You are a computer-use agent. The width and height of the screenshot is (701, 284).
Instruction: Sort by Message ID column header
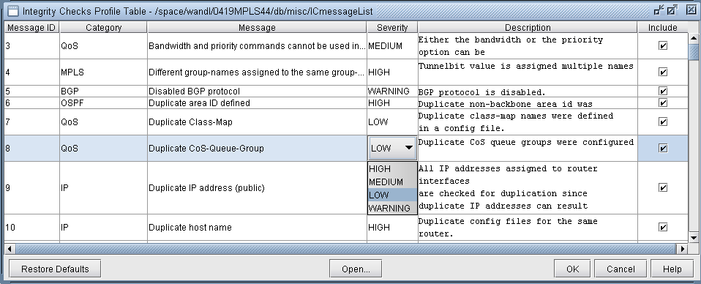tap(31, 27)
